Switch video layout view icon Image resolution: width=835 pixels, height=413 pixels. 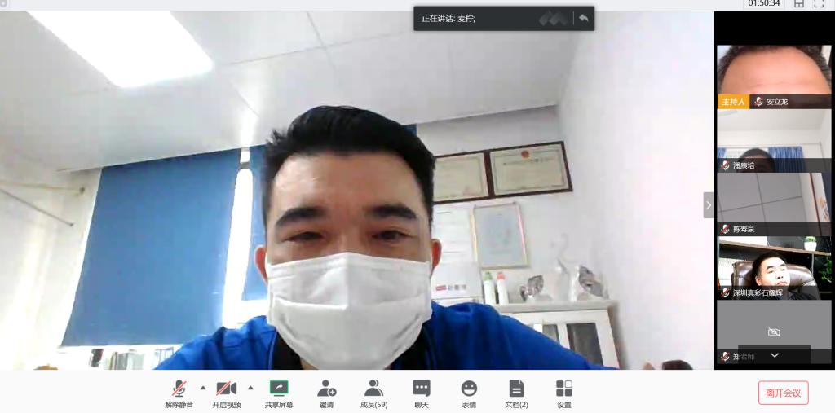(799, 4)
